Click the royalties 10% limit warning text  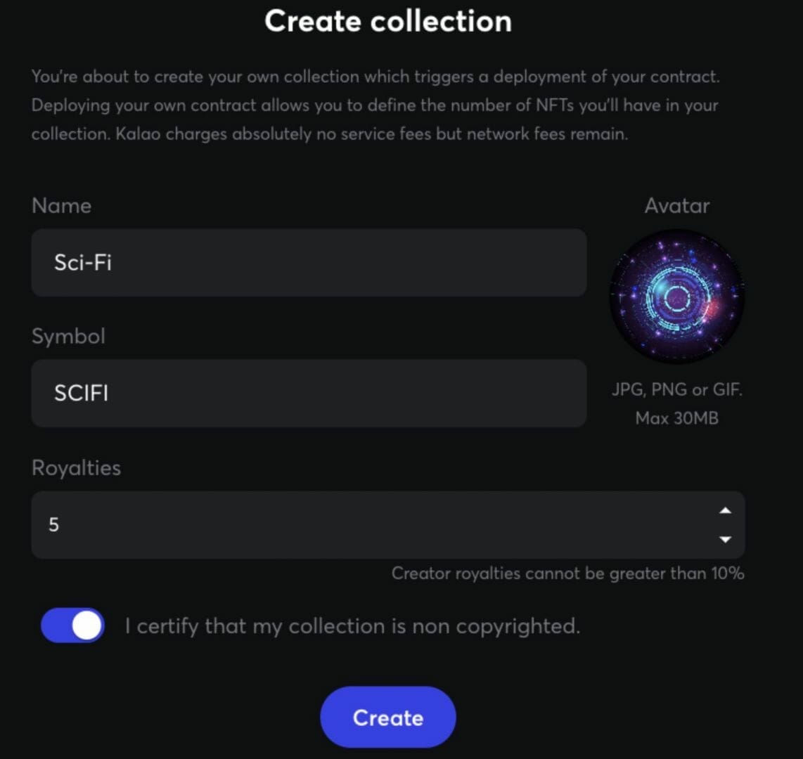coord(567,573)
